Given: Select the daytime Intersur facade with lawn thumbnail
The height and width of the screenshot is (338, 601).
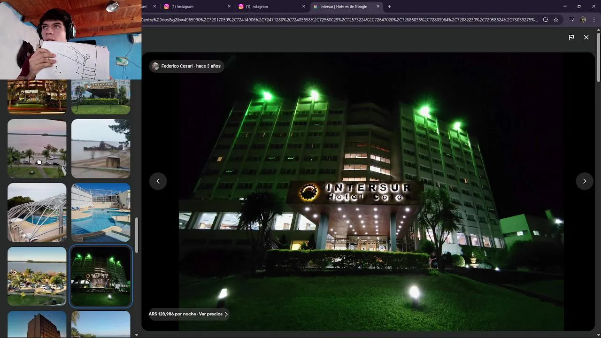Looking at the screenshot, I should 100,97.
